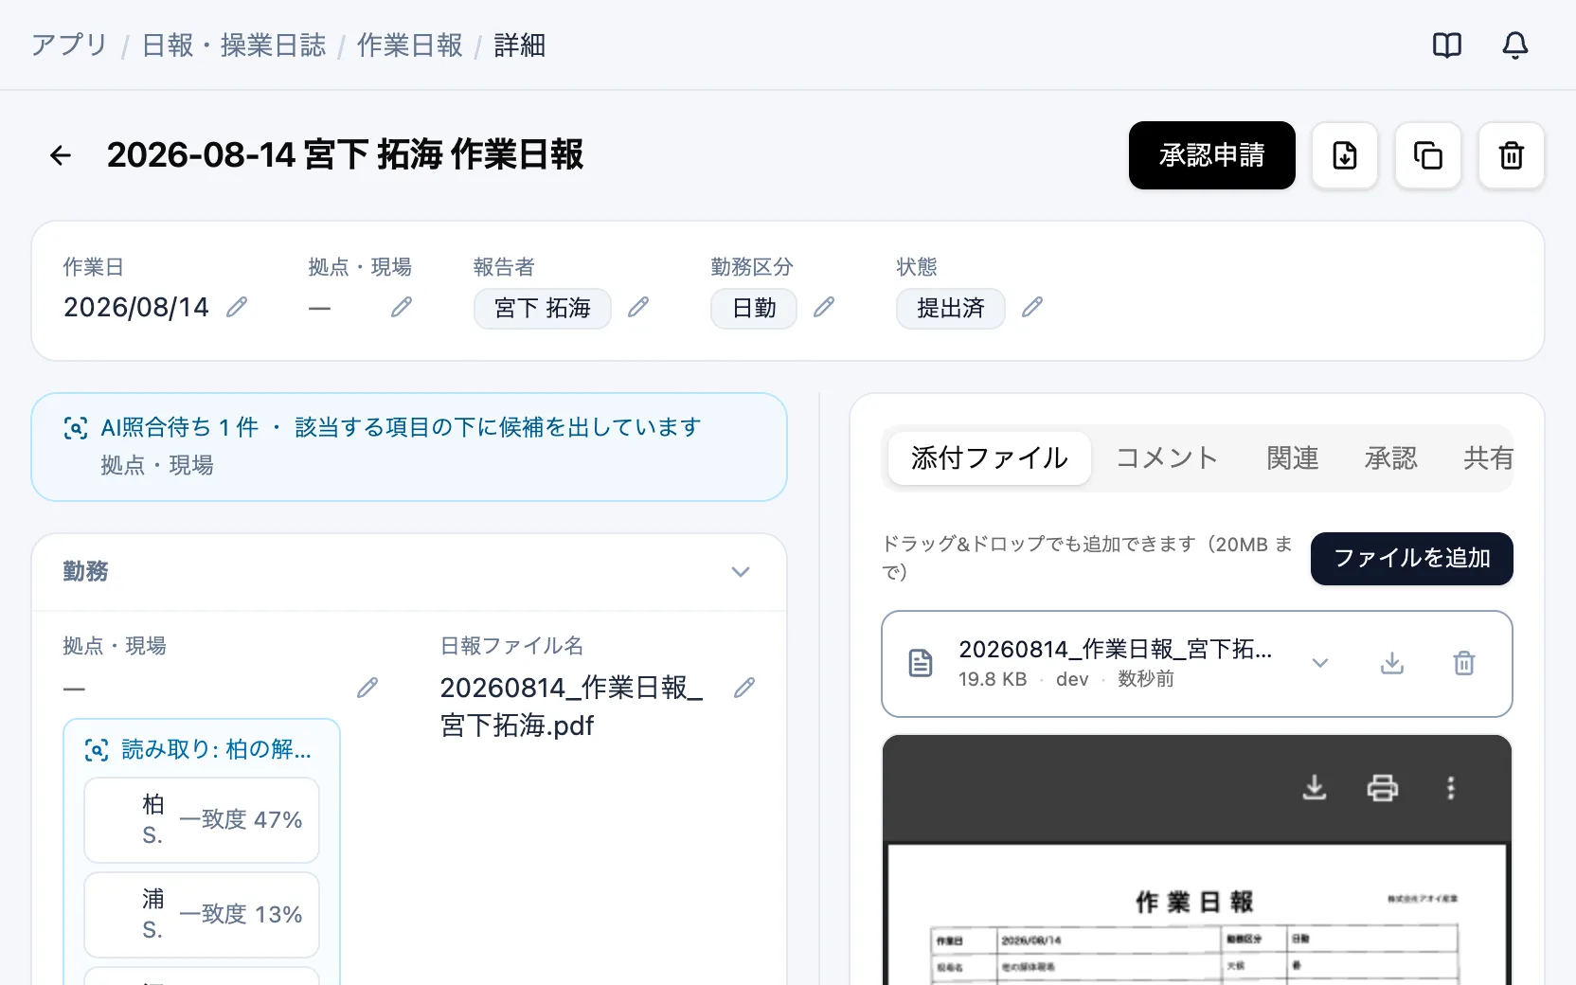
Task: Edit the 報告者 宮下 拓海 pencil
Action: click(x=638, y=307)
